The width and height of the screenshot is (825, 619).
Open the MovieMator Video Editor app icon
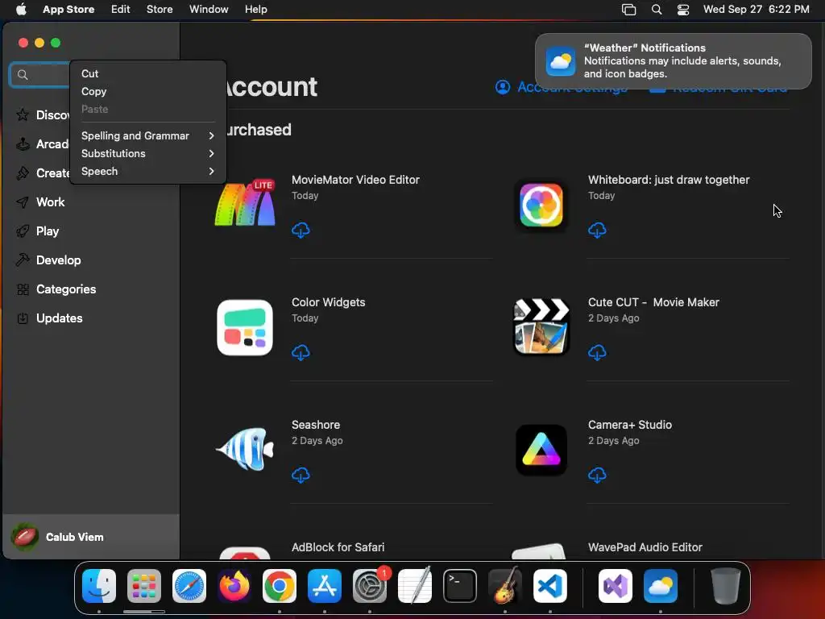[245, 204]
